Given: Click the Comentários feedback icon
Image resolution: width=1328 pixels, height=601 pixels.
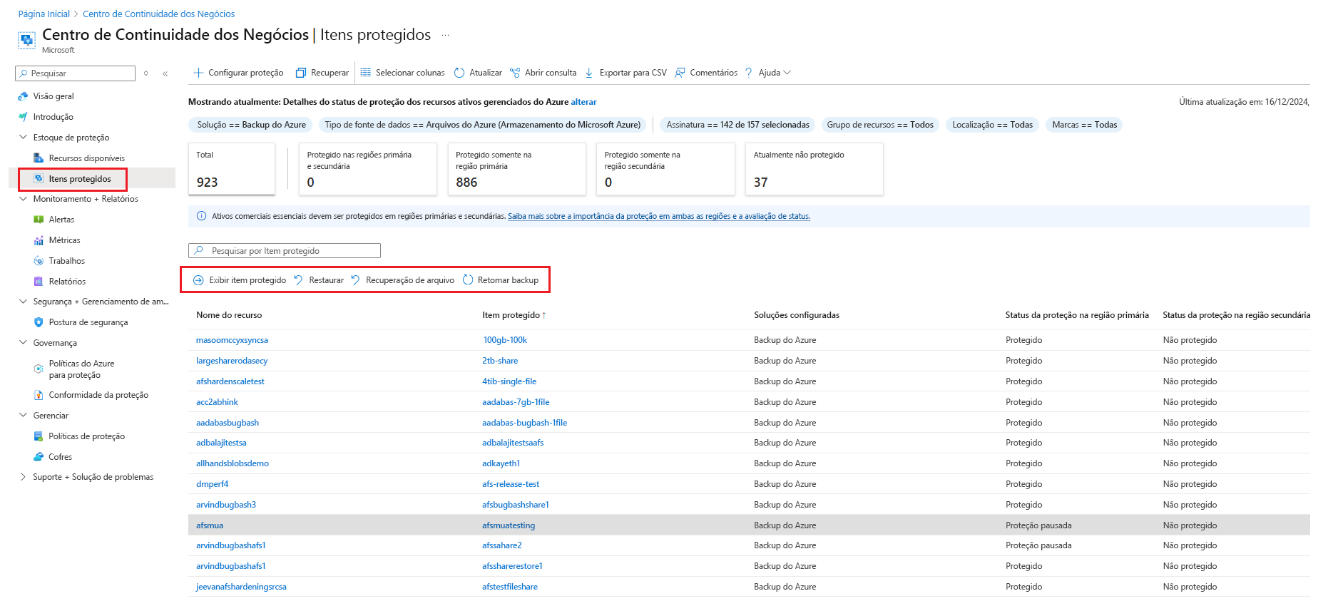Looking at the screenshot, I should (680, 73).
